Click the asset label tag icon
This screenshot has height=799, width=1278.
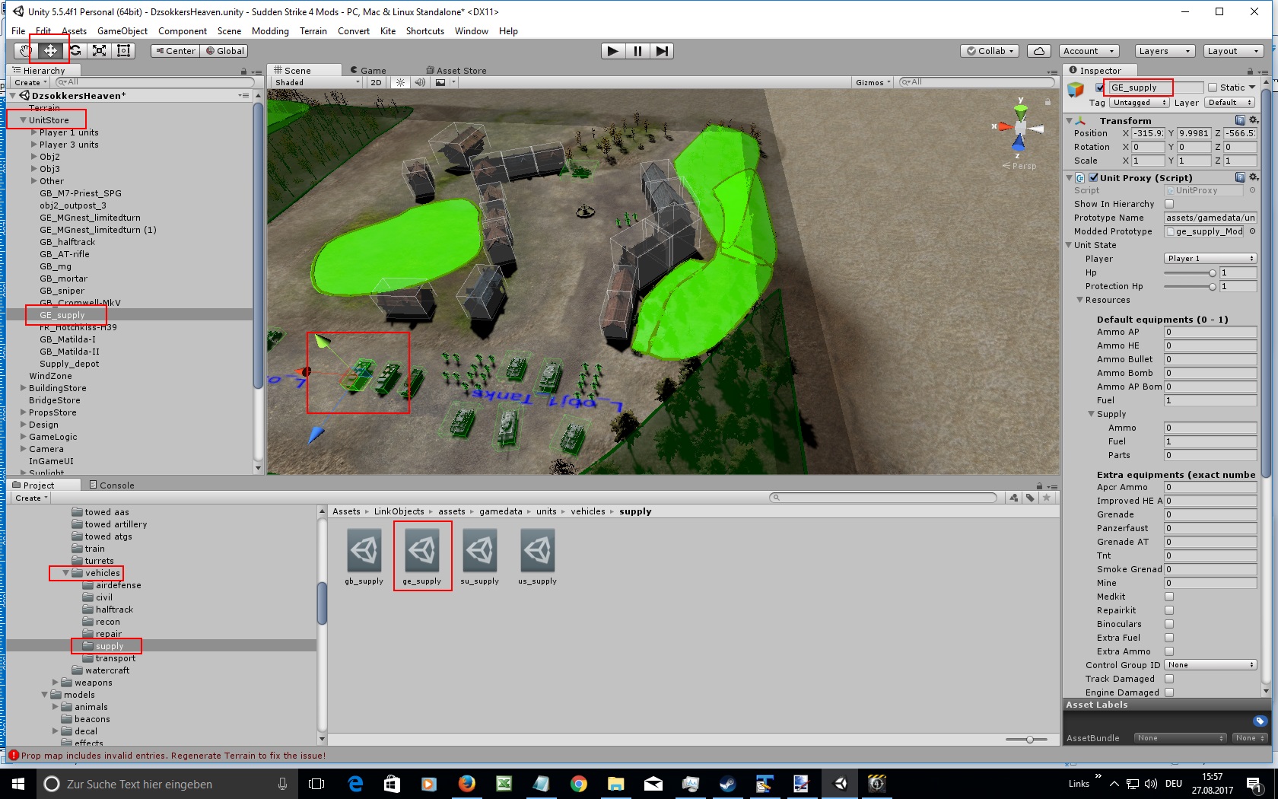point(1260,721)
